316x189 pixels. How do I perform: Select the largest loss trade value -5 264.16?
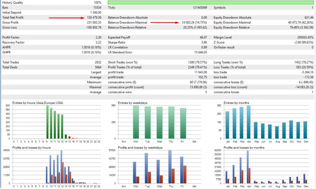[307, 72]
